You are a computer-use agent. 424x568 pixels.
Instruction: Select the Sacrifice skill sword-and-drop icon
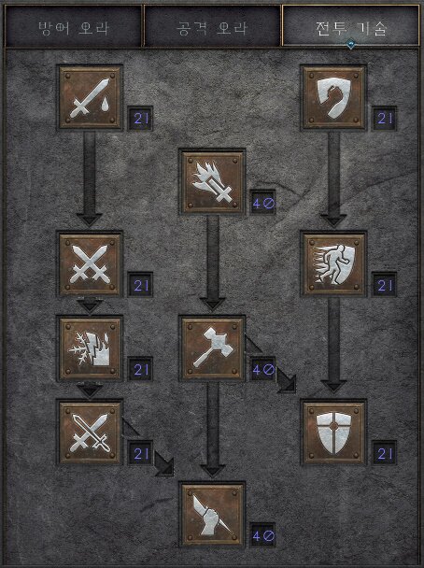pyautogui.click(x=91, y=98)
